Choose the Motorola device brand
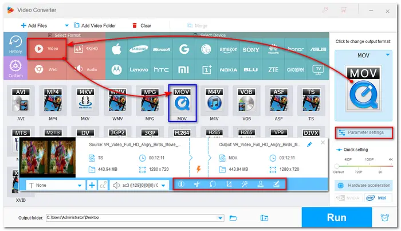Screen dimensions: 401x231 click(116, 69)
